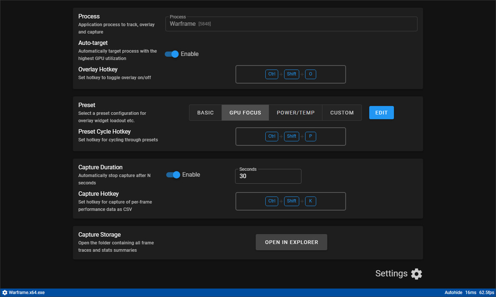Click Autohide in the status bar
Viewport: 496px width, 297px height.
click(x=453, y=293)
